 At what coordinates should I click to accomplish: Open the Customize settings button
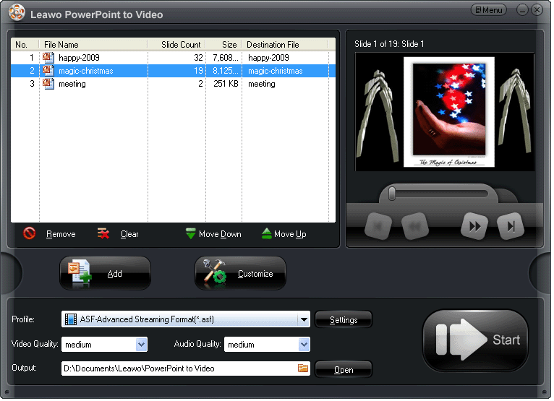tap(240, 273)
